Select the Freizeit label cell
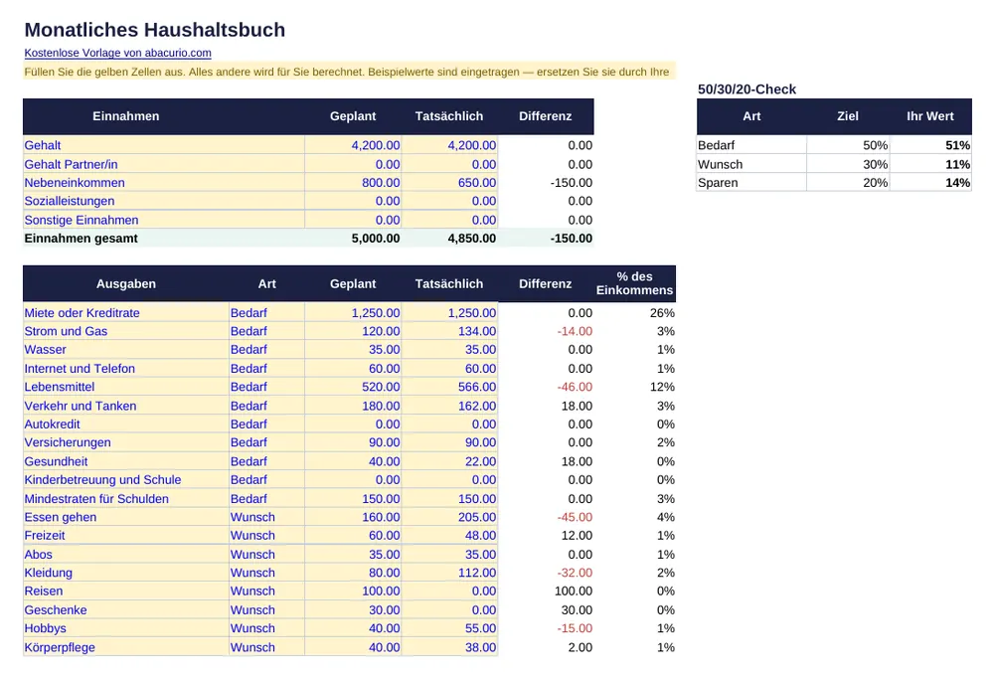Image resolution: width=994 pixels, height=678 pixels. click(125, 535)
